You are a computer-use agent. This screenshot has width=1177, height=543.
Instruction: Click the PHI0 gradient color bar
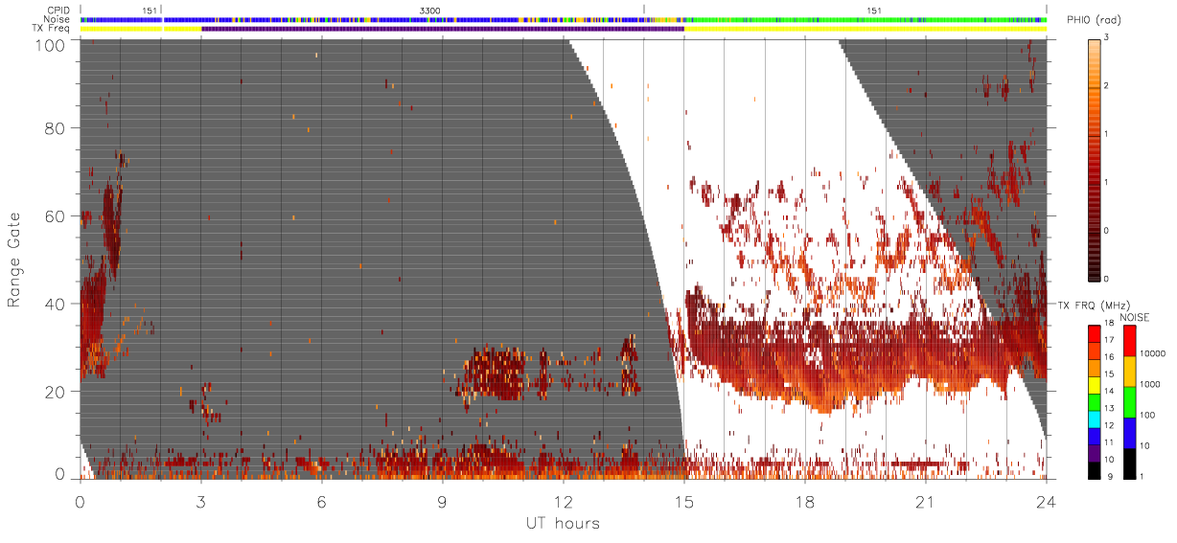pyautogui.click(x=1094, y=159)
